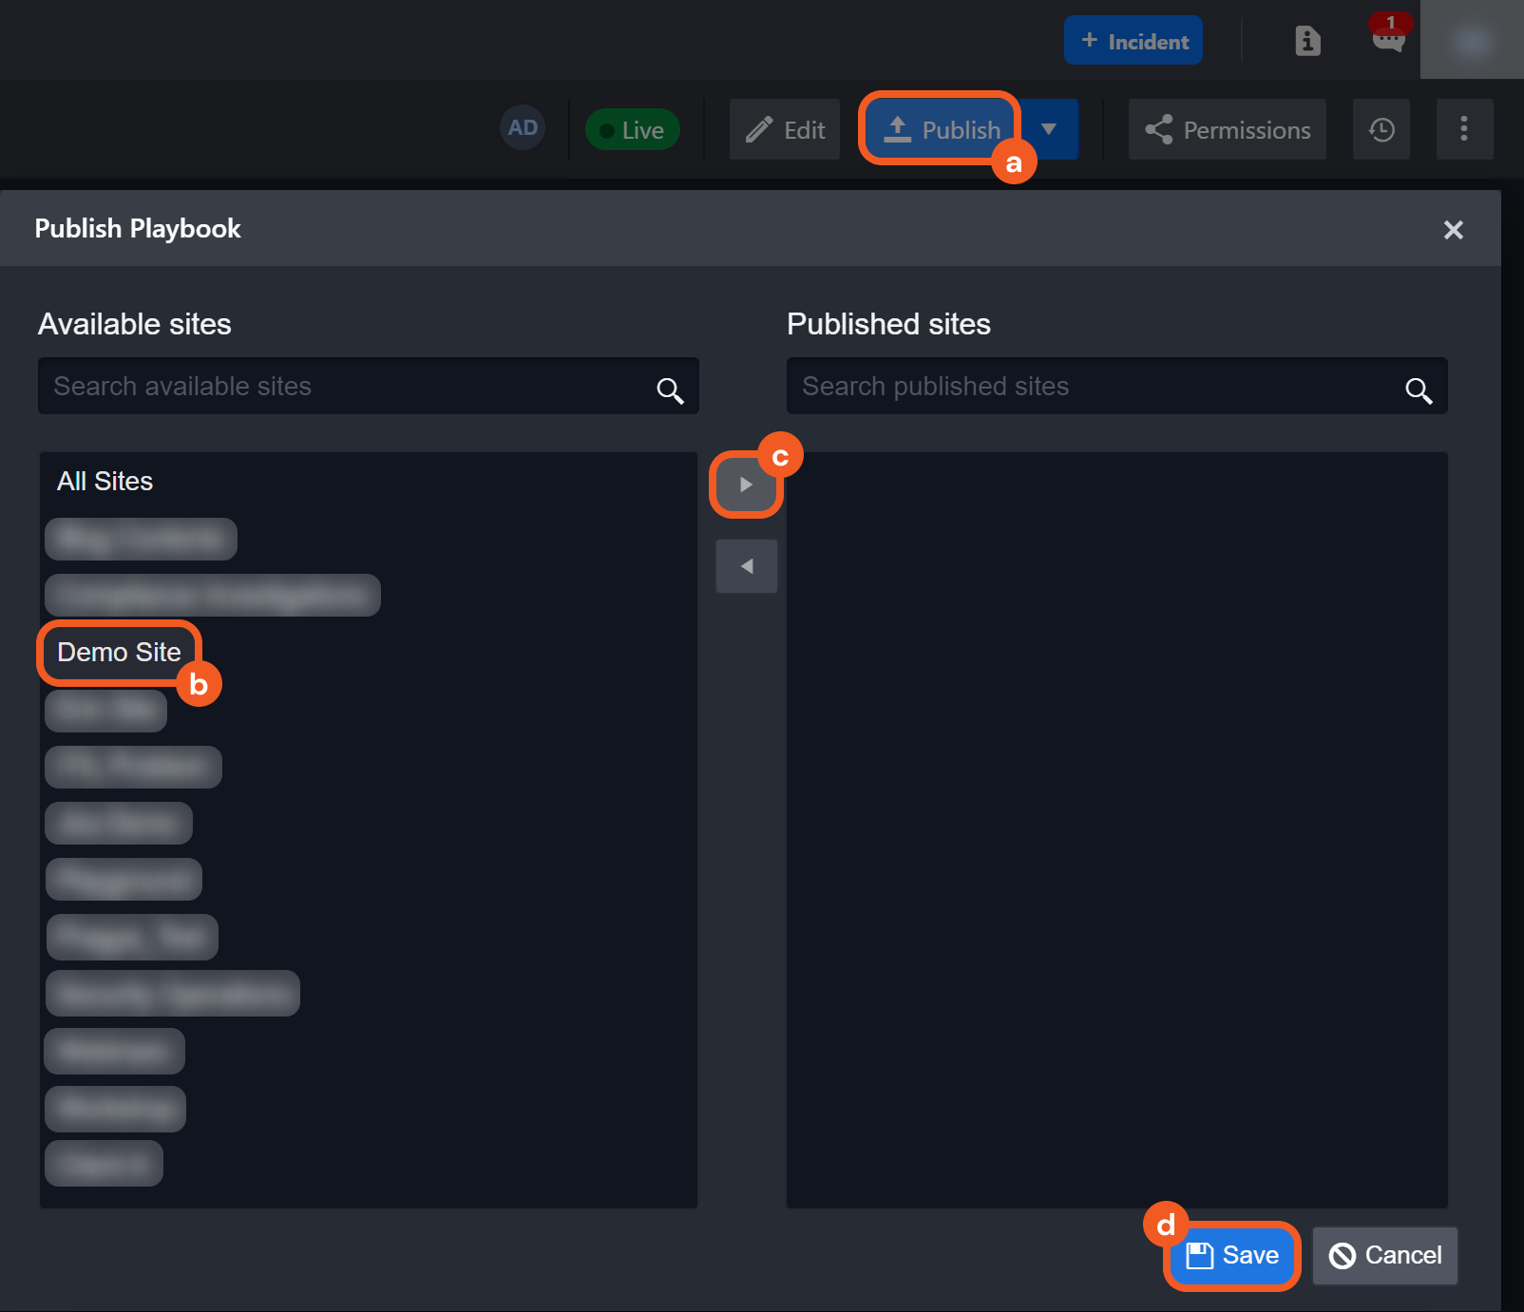
Task: Open the version history clock icon
Action: [x=1381, y=130]
